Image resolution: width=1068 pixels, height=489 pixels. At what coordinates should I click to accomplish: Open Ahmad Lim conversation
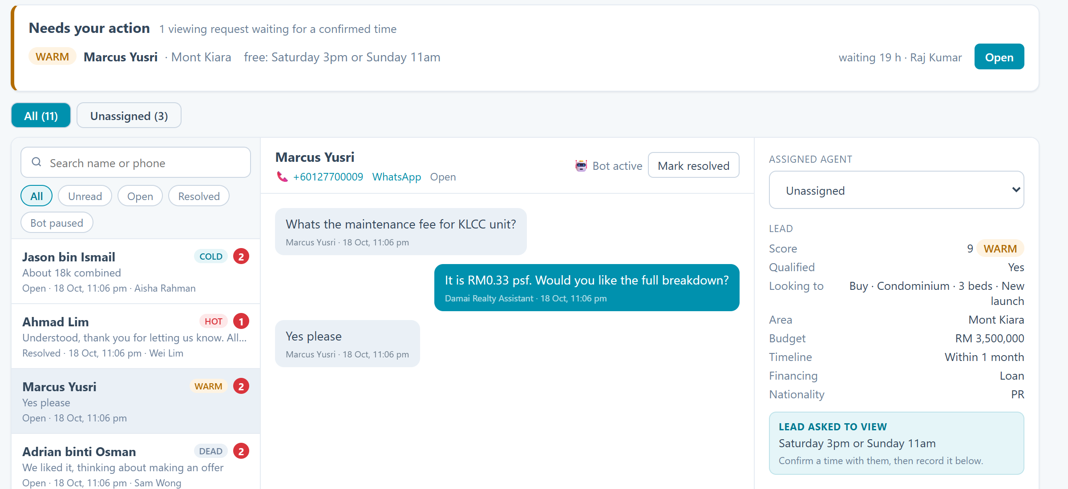(x=136, y=337)
